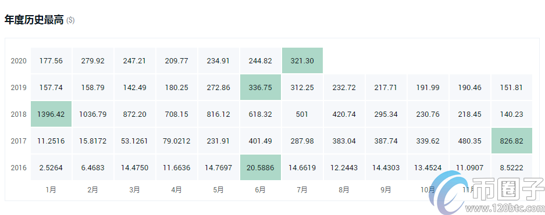Select the 2.5264 cell in January 2016
The image size is (545, 215).
click(51, 168)
